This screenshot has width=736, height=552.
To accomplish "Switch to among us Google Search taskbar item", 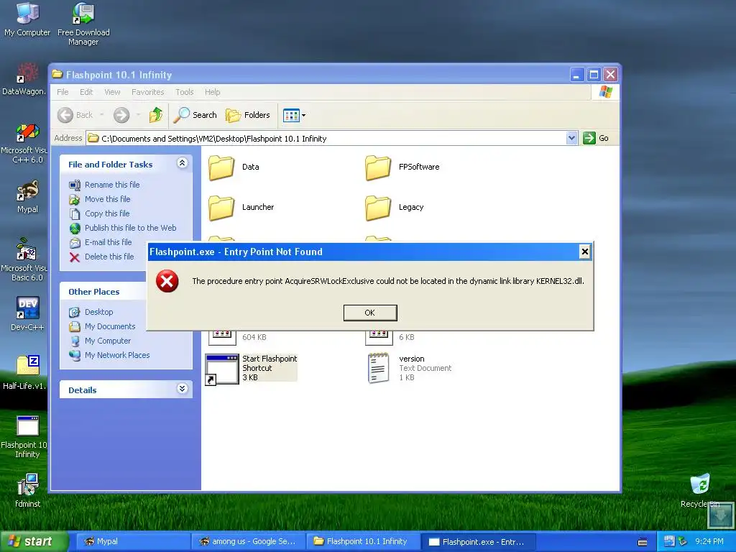I will [x=248, y=542].
